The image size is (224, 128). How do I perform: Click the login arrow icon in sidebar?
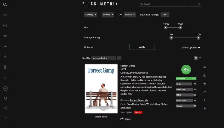[x=5, y=88]
